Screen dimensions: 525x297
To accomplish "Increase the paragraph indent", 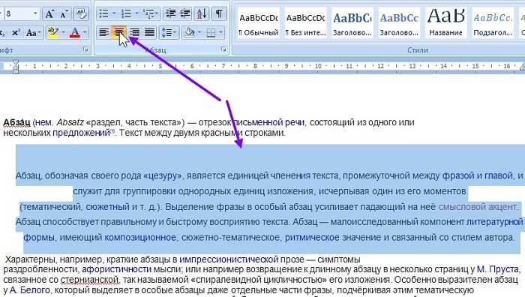I will click(x=185, y=13).
